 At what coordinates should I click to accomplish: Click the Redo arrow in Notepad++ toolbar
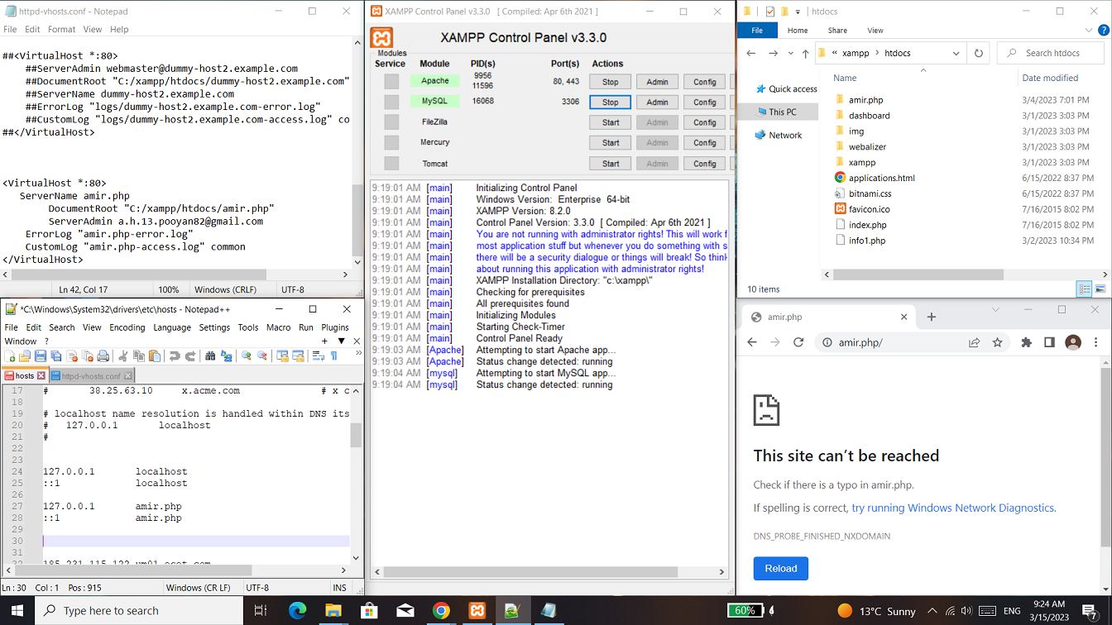[190, 356]
